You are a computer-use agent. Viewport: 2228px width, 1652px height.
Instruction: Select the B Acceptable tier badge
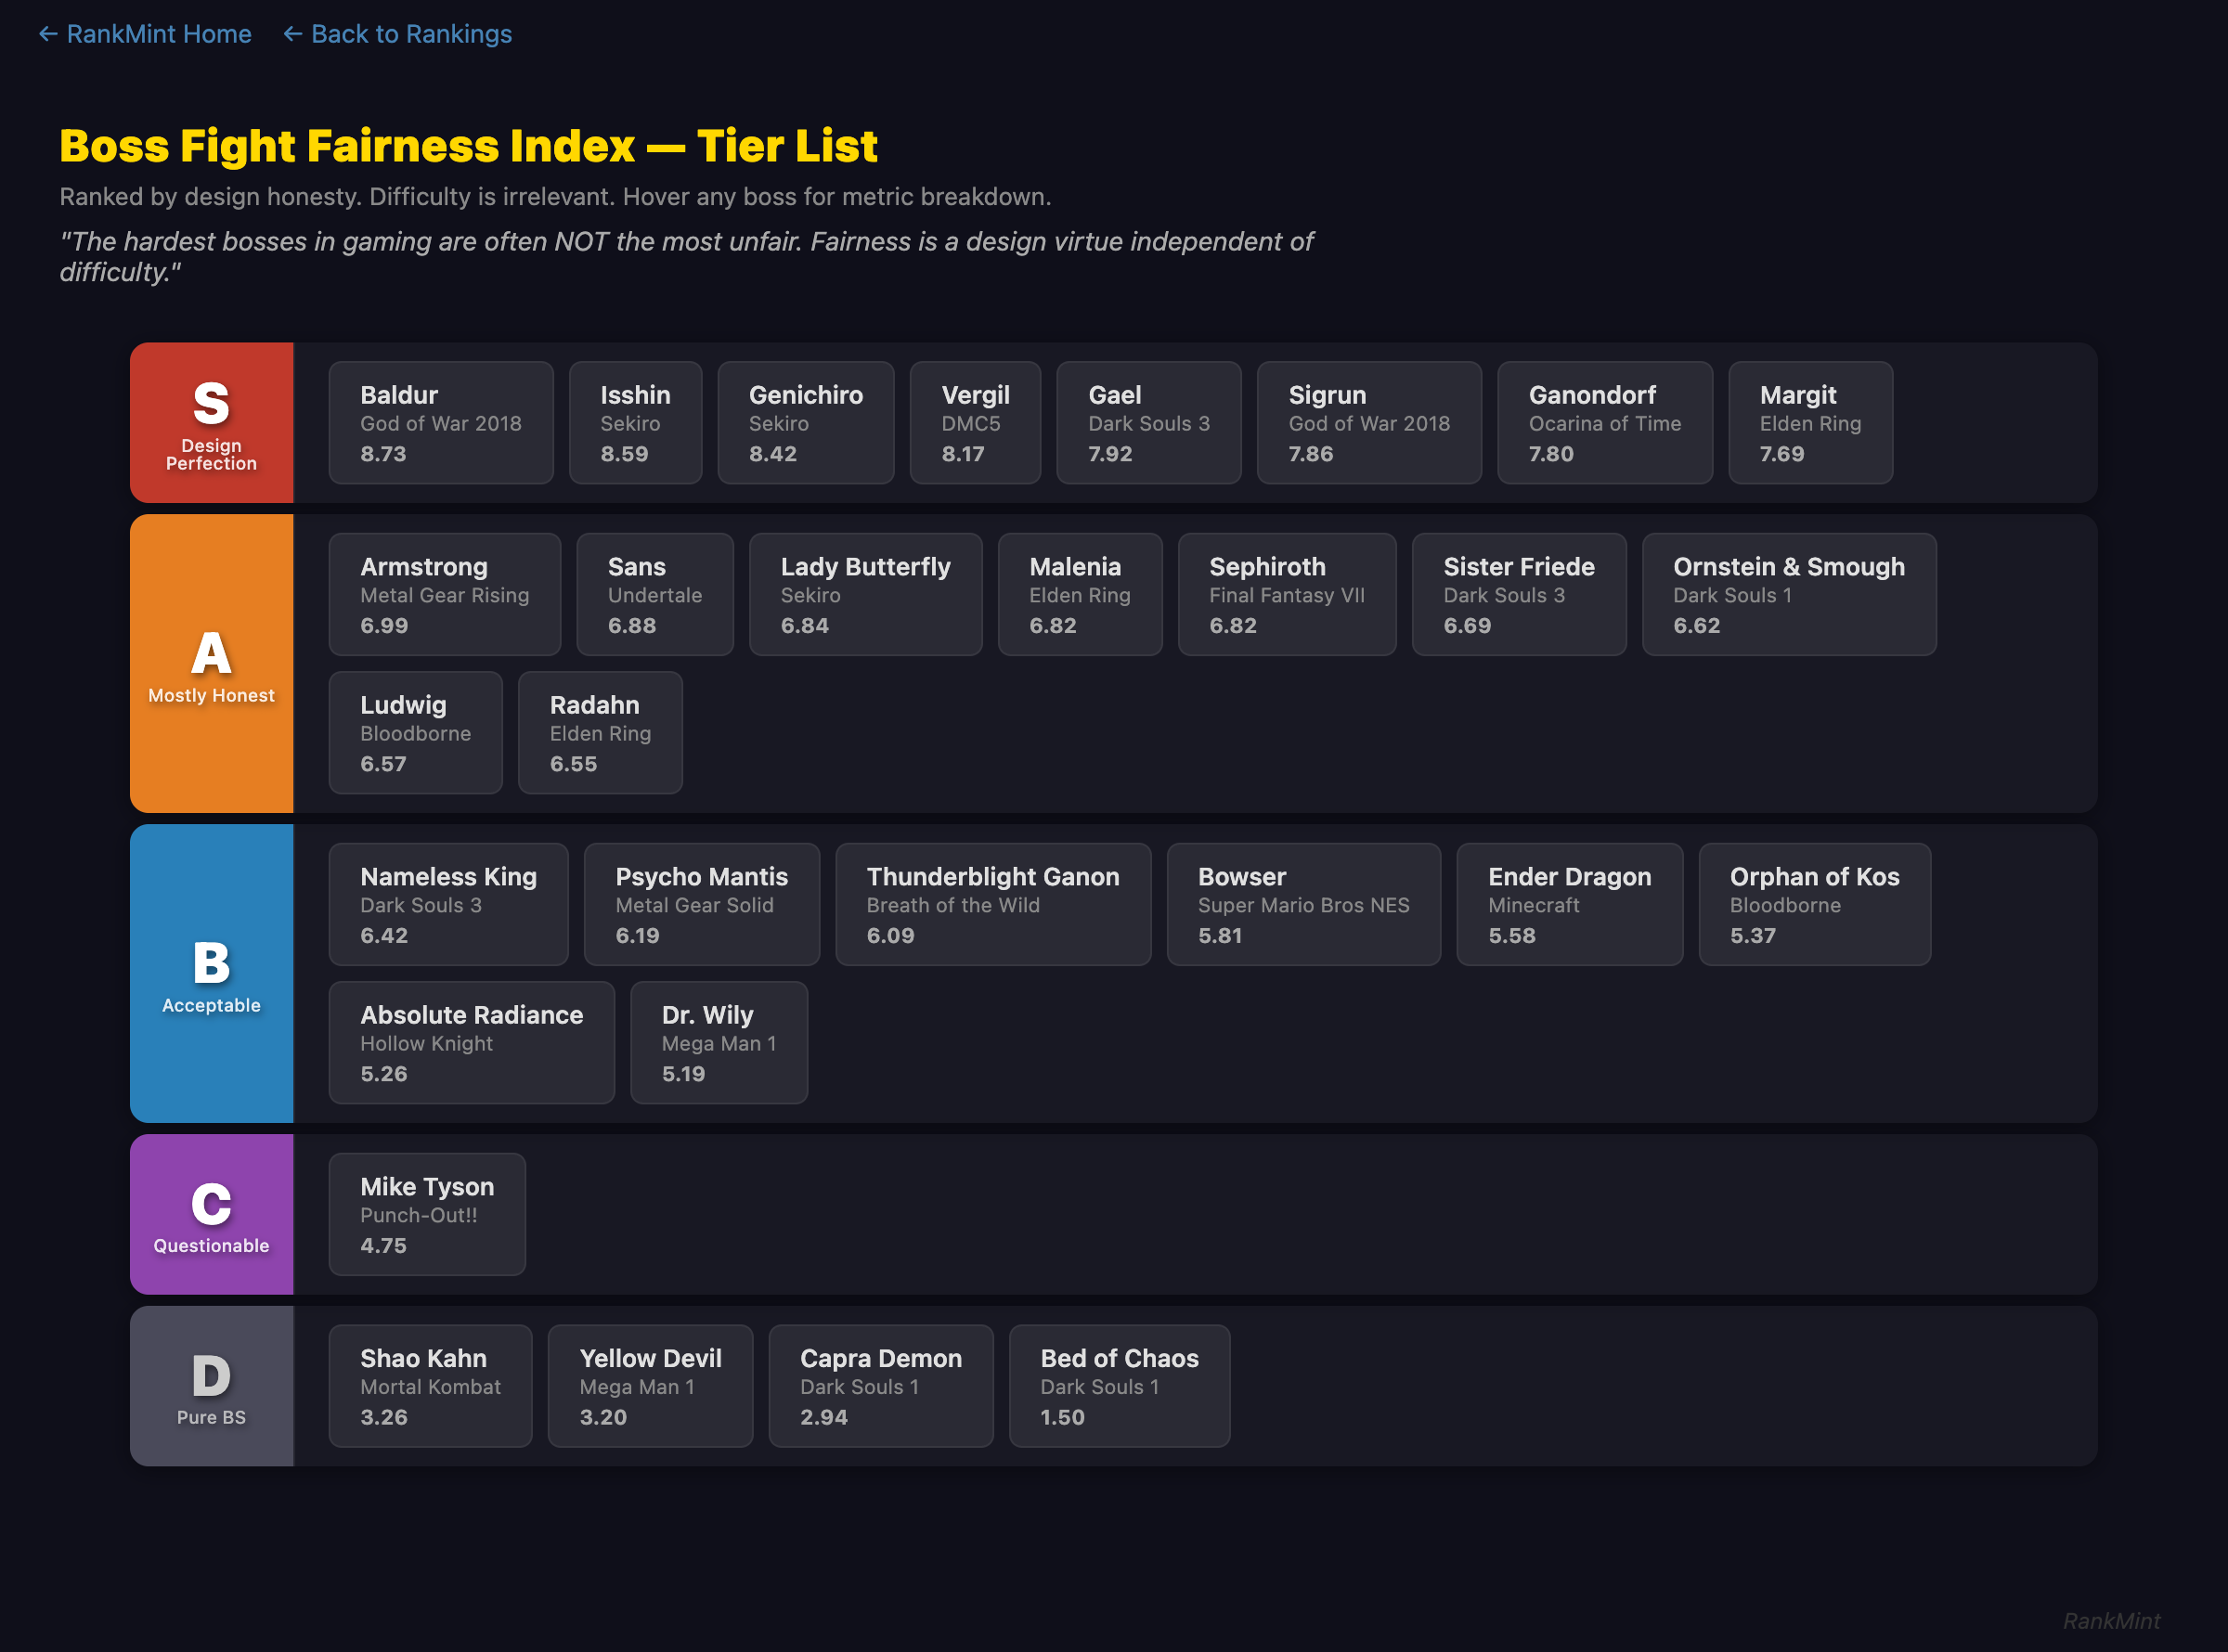point(210,972)
